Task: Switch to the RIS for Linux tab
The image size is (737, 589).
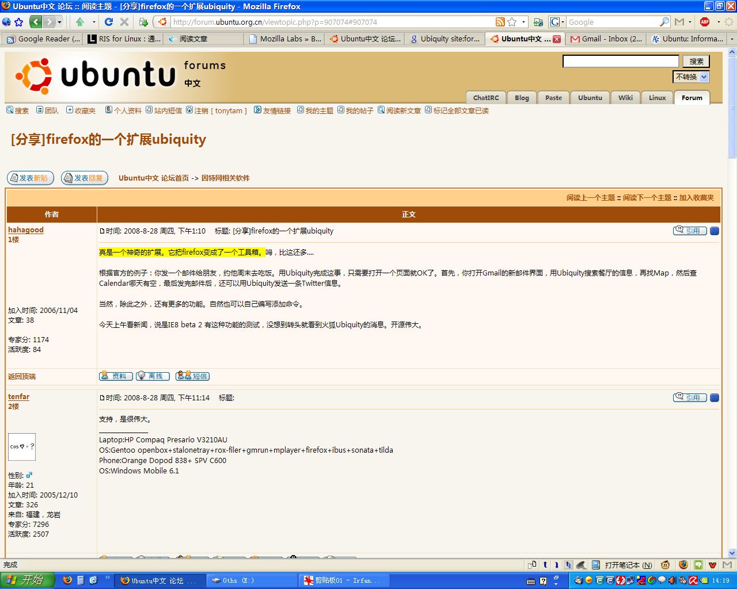Action: point(124,39)
